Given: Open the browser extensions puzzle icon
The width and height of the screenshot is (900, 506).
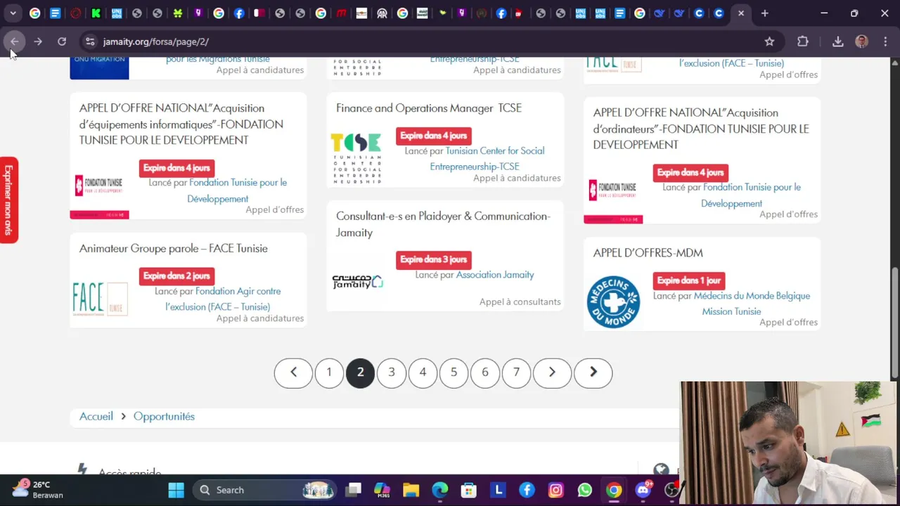Looking at the screenshot, I should click(803, 41).
